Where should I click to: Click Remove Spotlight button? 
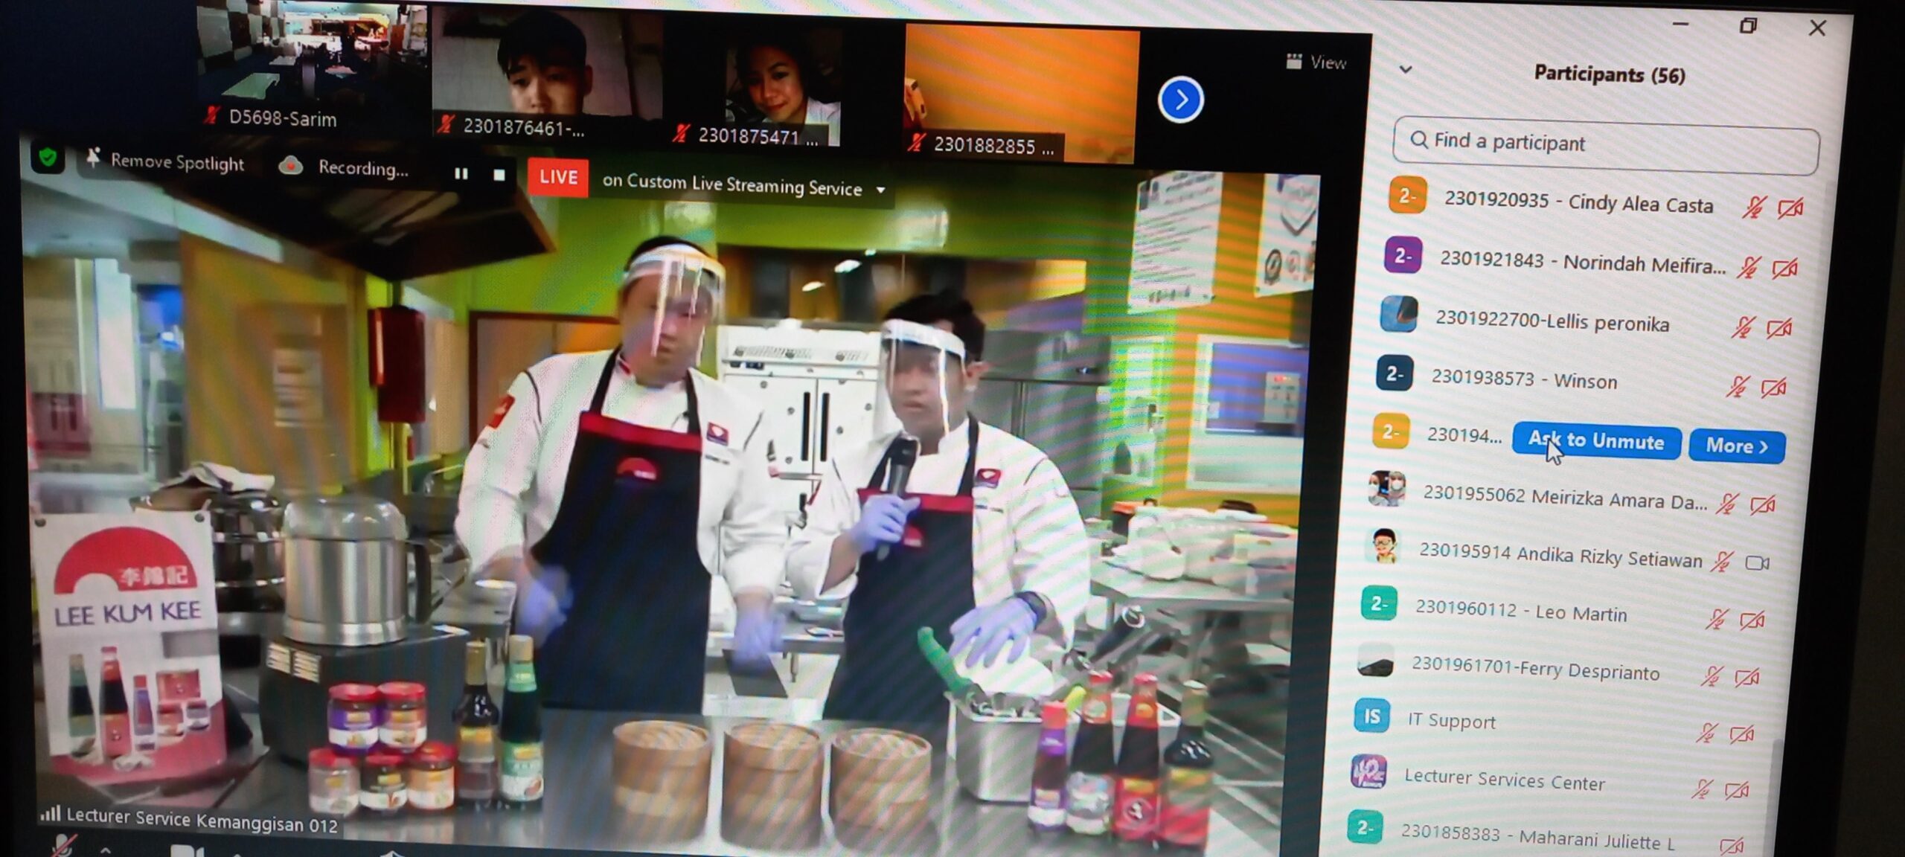(165, 161)
